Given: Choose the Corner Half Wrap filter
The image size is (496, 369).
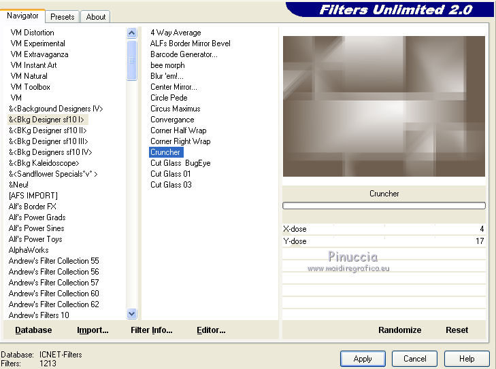Looking at the screenshot, I should pos(178,130).
